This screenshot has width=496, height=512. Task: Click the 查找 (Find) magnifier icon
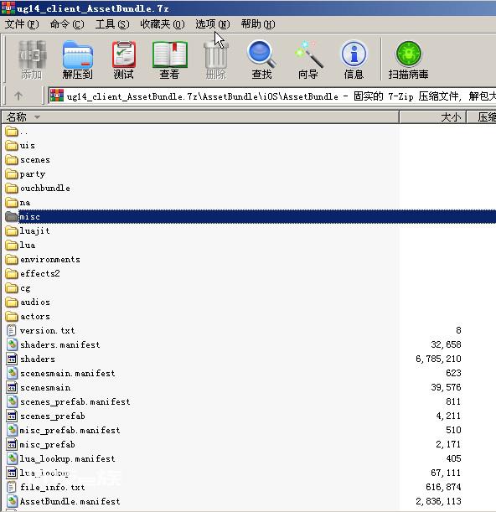point(261,59)
